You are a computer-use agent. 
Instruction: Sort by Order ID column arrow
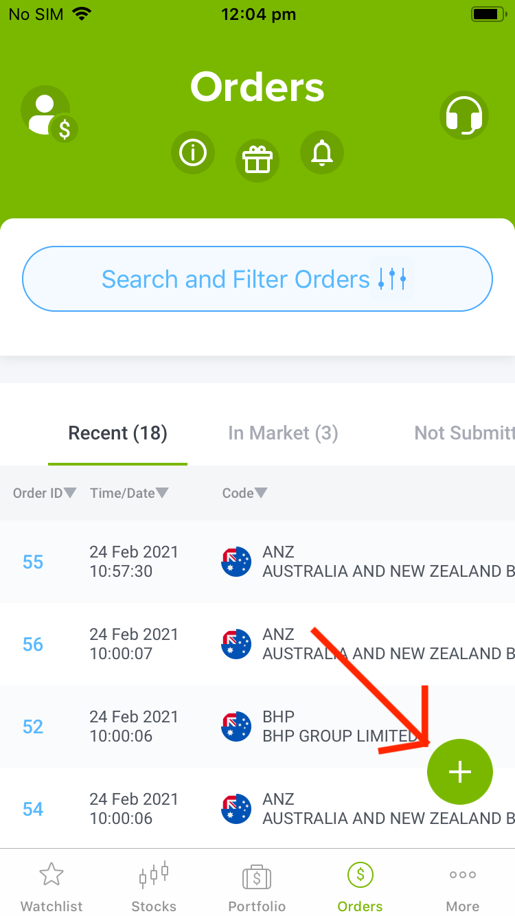(70, 493)
